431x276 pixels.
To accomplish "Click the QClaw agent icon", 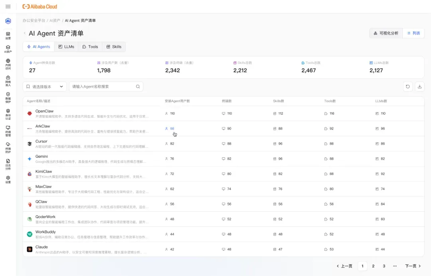I will point(30,204).
